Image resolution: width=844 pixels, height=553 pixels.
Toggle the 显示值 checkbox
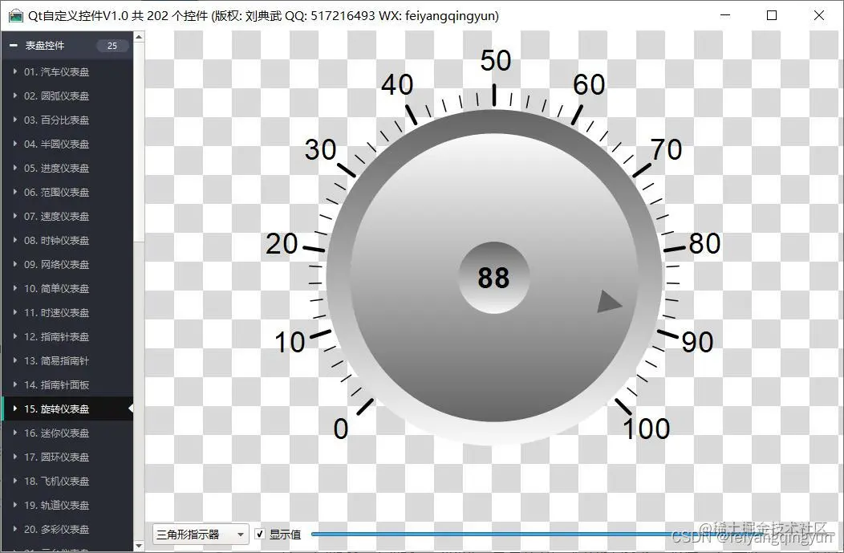pos(259,535)
